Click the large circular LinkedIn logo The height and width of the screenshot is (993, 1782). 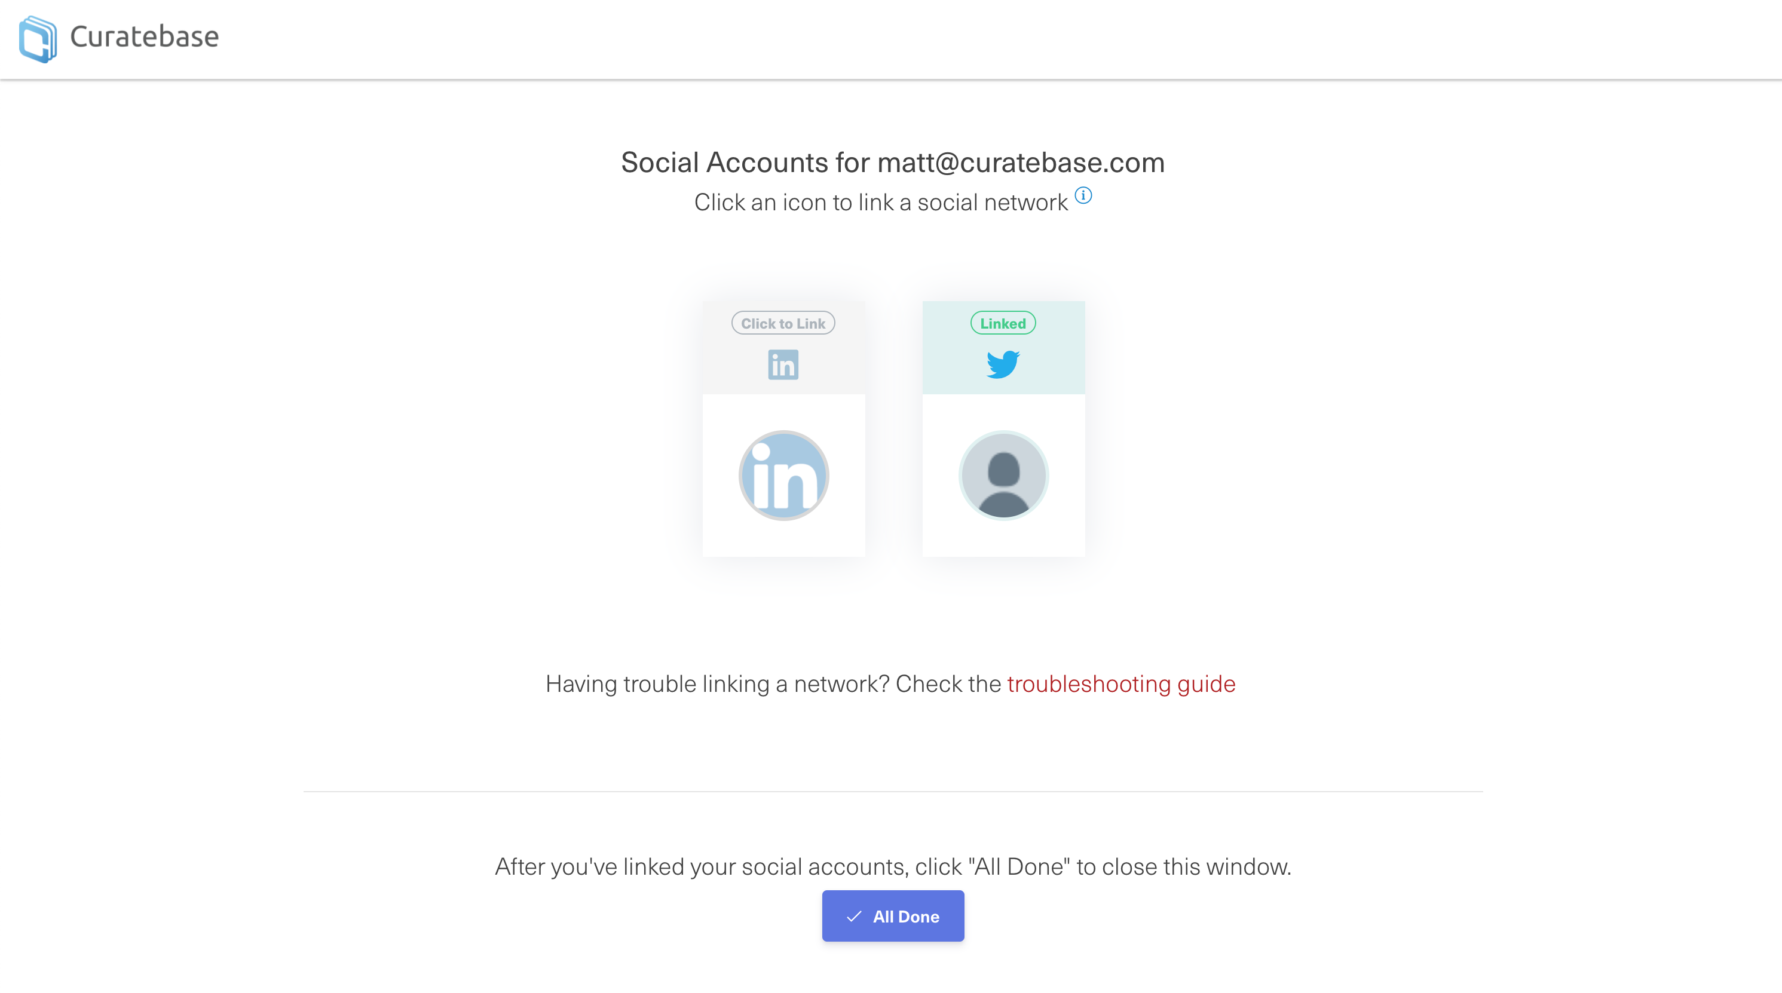(x=784, y=476)
